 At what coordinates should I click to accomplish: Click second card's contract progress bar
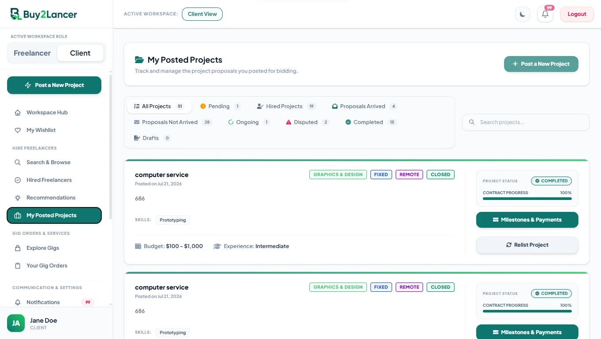click(527, 311)
